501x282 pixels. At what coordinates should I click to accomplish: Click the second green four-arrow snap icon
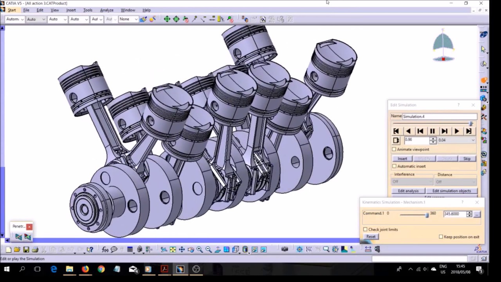click(176, 19)
